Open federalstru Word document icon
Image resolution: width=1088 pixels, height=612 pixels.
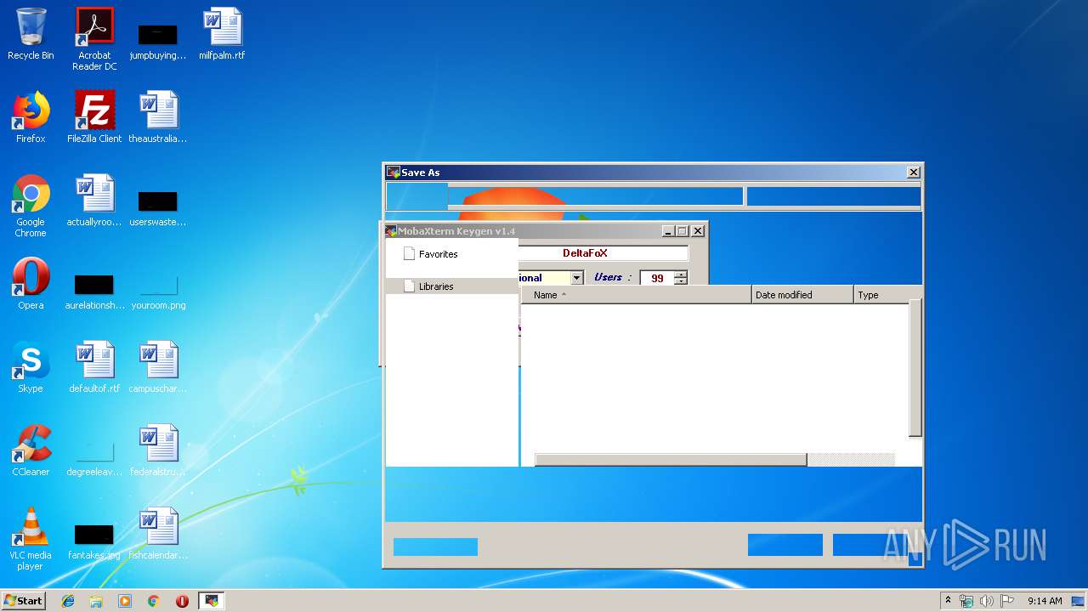pos(158,451)
